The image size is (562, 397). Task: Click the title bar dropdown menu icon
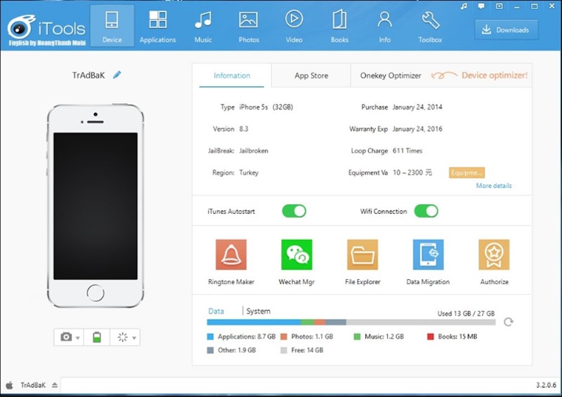point(499,6)
